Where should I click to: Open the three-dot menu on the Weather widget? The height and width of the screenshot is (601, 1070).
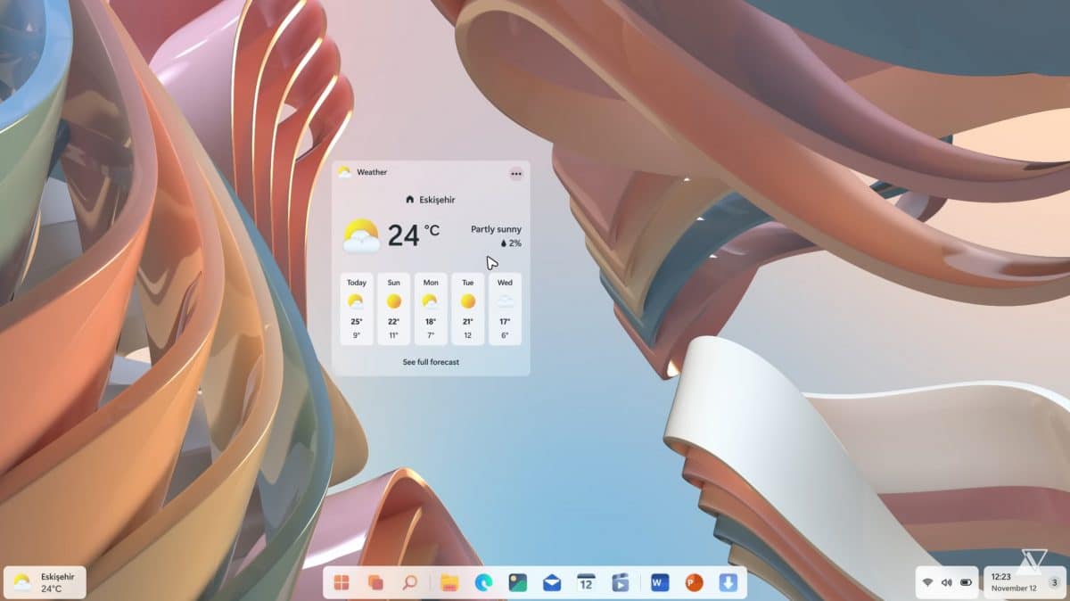[515, 173]
